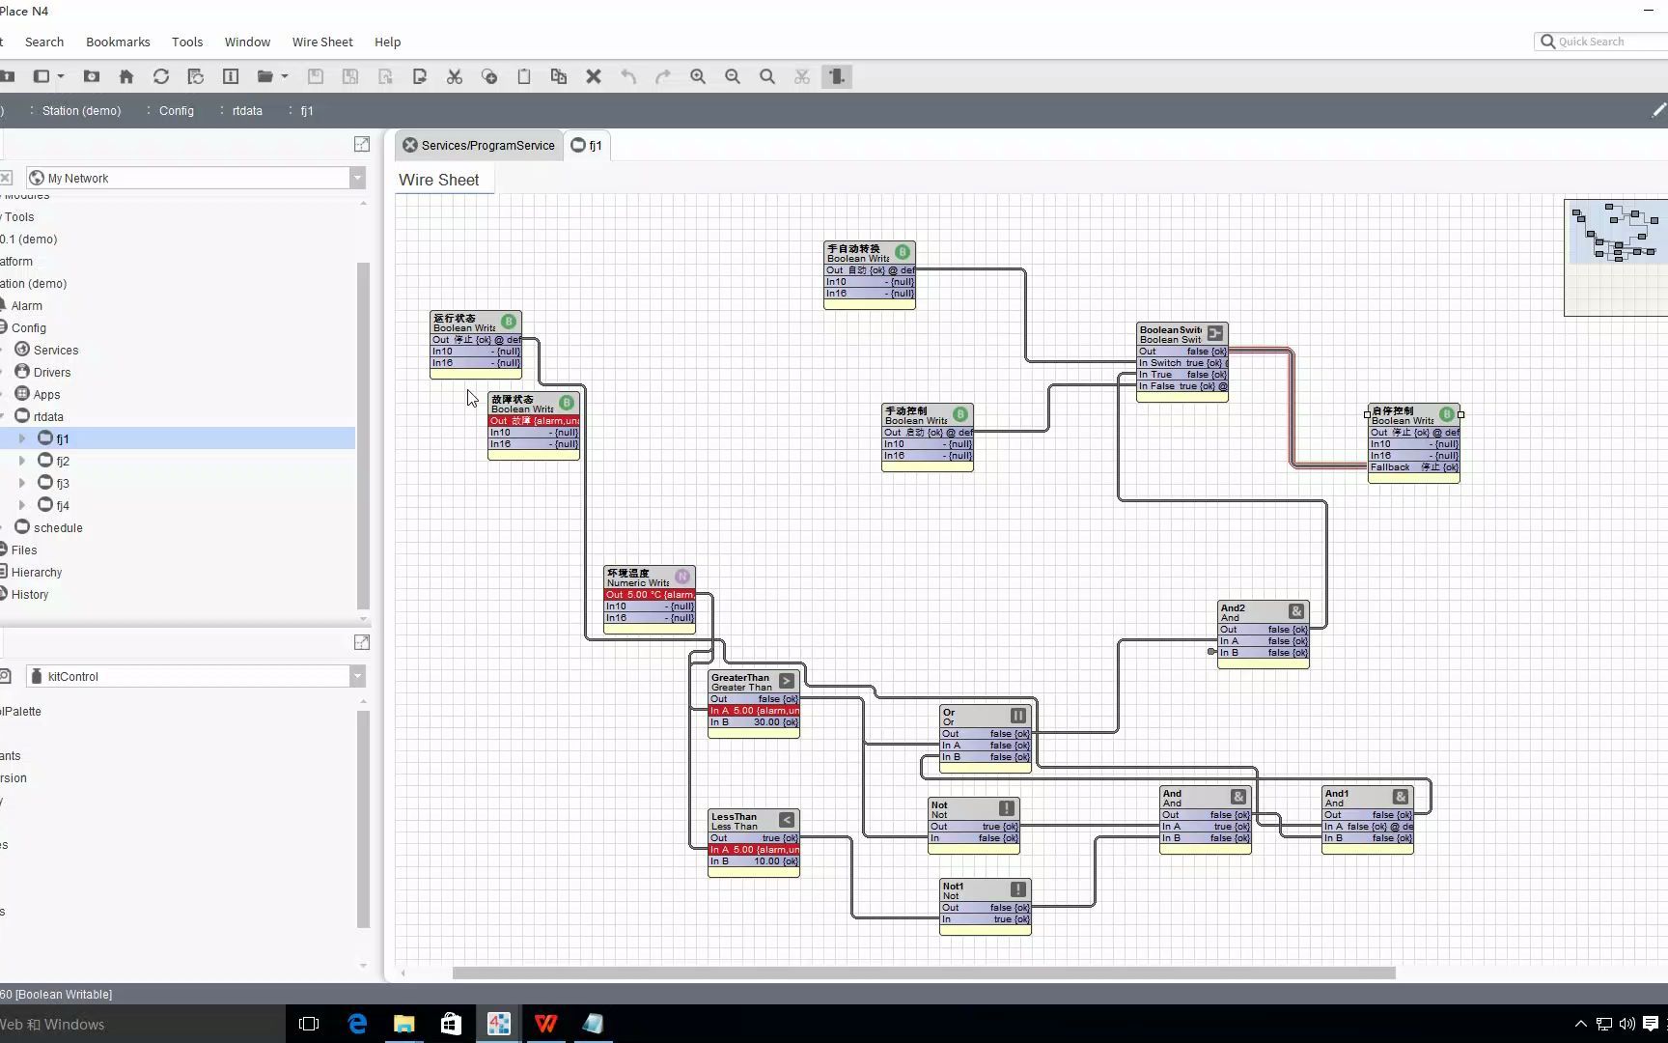The width and height of the screenshot is (1668, 1043).
Task: Open the view pane dropdown arrow in toolbar
Action: point(61,76)
